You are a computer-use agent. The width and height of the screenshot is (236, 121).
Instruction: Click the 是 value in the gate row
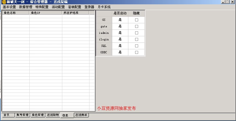(x=120, y=26)
